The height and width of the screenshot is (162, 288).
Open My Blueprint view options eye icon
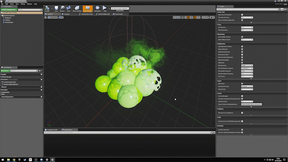40,71
